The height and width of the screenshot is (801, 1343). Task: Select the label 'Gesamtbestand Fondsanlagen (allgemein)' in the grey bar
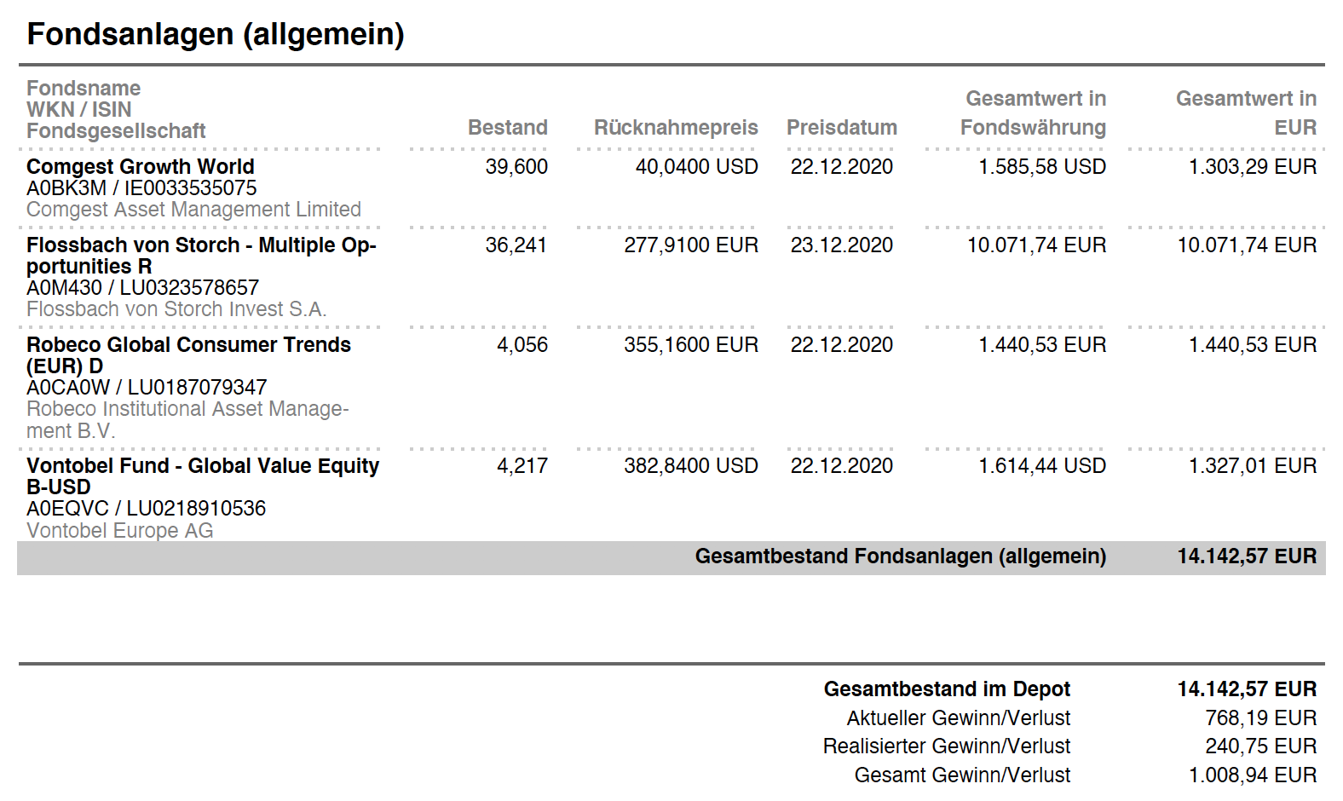click(x=901, y=556)
